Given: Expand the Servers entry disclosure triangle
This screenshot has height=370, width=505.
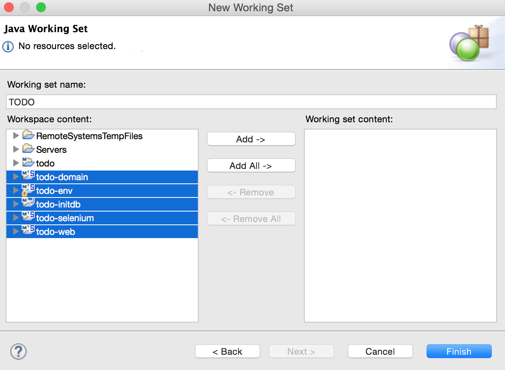Looking at the screenshot, I should click(x=16, y=150).
